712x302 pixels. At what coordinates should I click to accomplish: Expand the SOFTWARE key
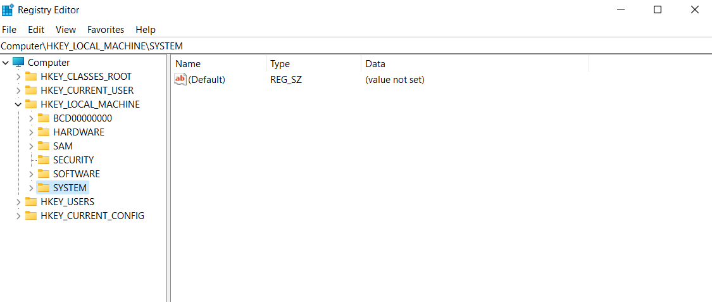[x=31, y=174]
